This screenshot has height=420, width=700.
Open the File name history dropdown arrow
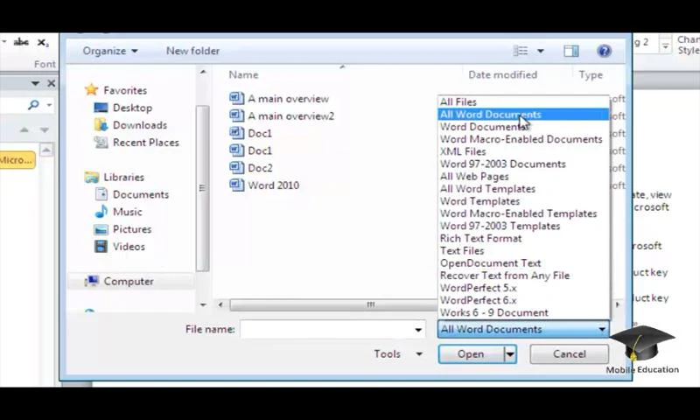tap(418, 330)
